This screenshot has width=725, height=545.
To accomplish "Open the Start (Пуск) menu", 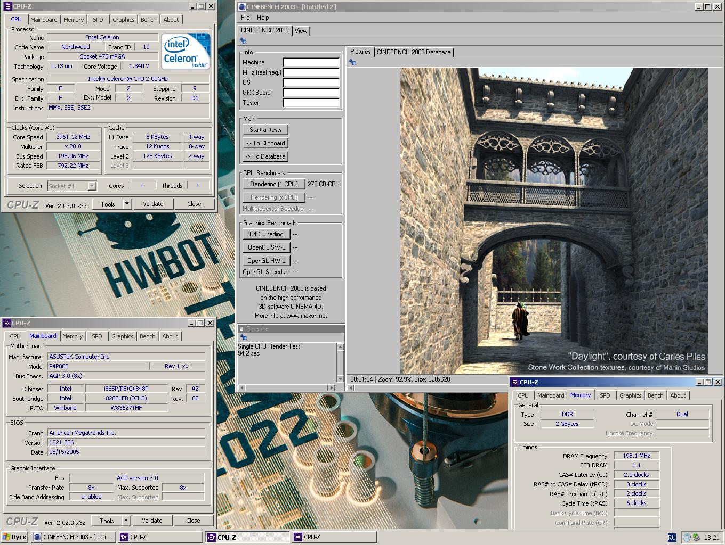I will 14,537.
